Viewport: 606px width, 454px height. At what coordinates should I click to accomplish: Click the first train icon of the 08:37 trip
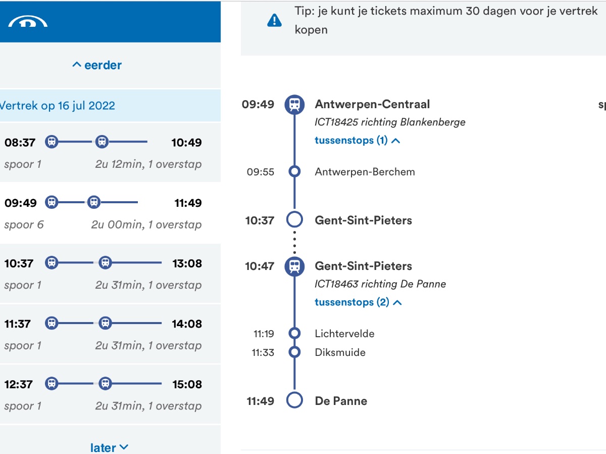(52, 142)
